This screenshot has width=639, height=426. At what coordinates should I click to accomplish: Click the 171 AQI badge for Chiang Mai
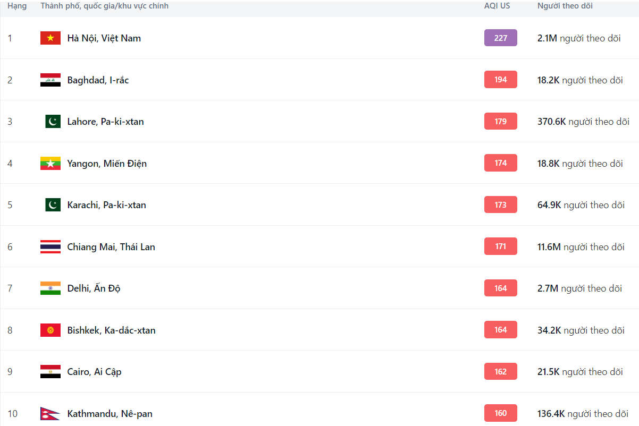coord(500,246)
